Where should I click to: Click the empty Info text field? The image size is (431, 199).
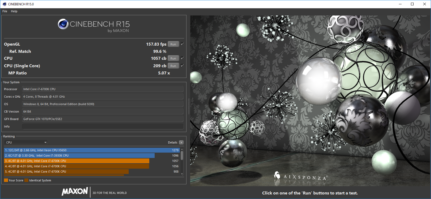point(103,126)
